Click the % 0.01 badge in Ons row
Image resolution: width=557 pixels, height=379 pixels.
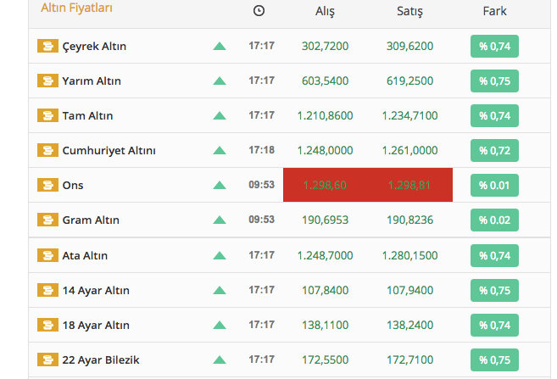(494, 185)
